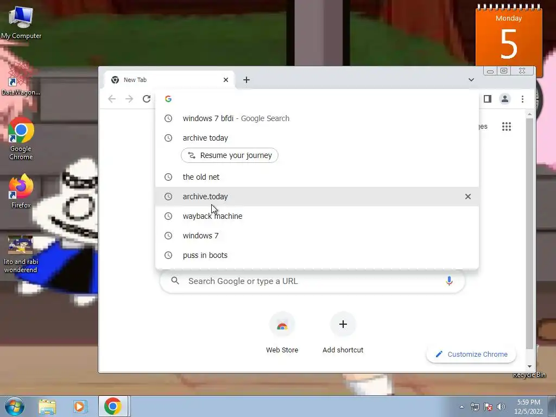Click the network tray icon
Image resolution: width=556 pixels, height=417 pixels.
coord(475,407)
